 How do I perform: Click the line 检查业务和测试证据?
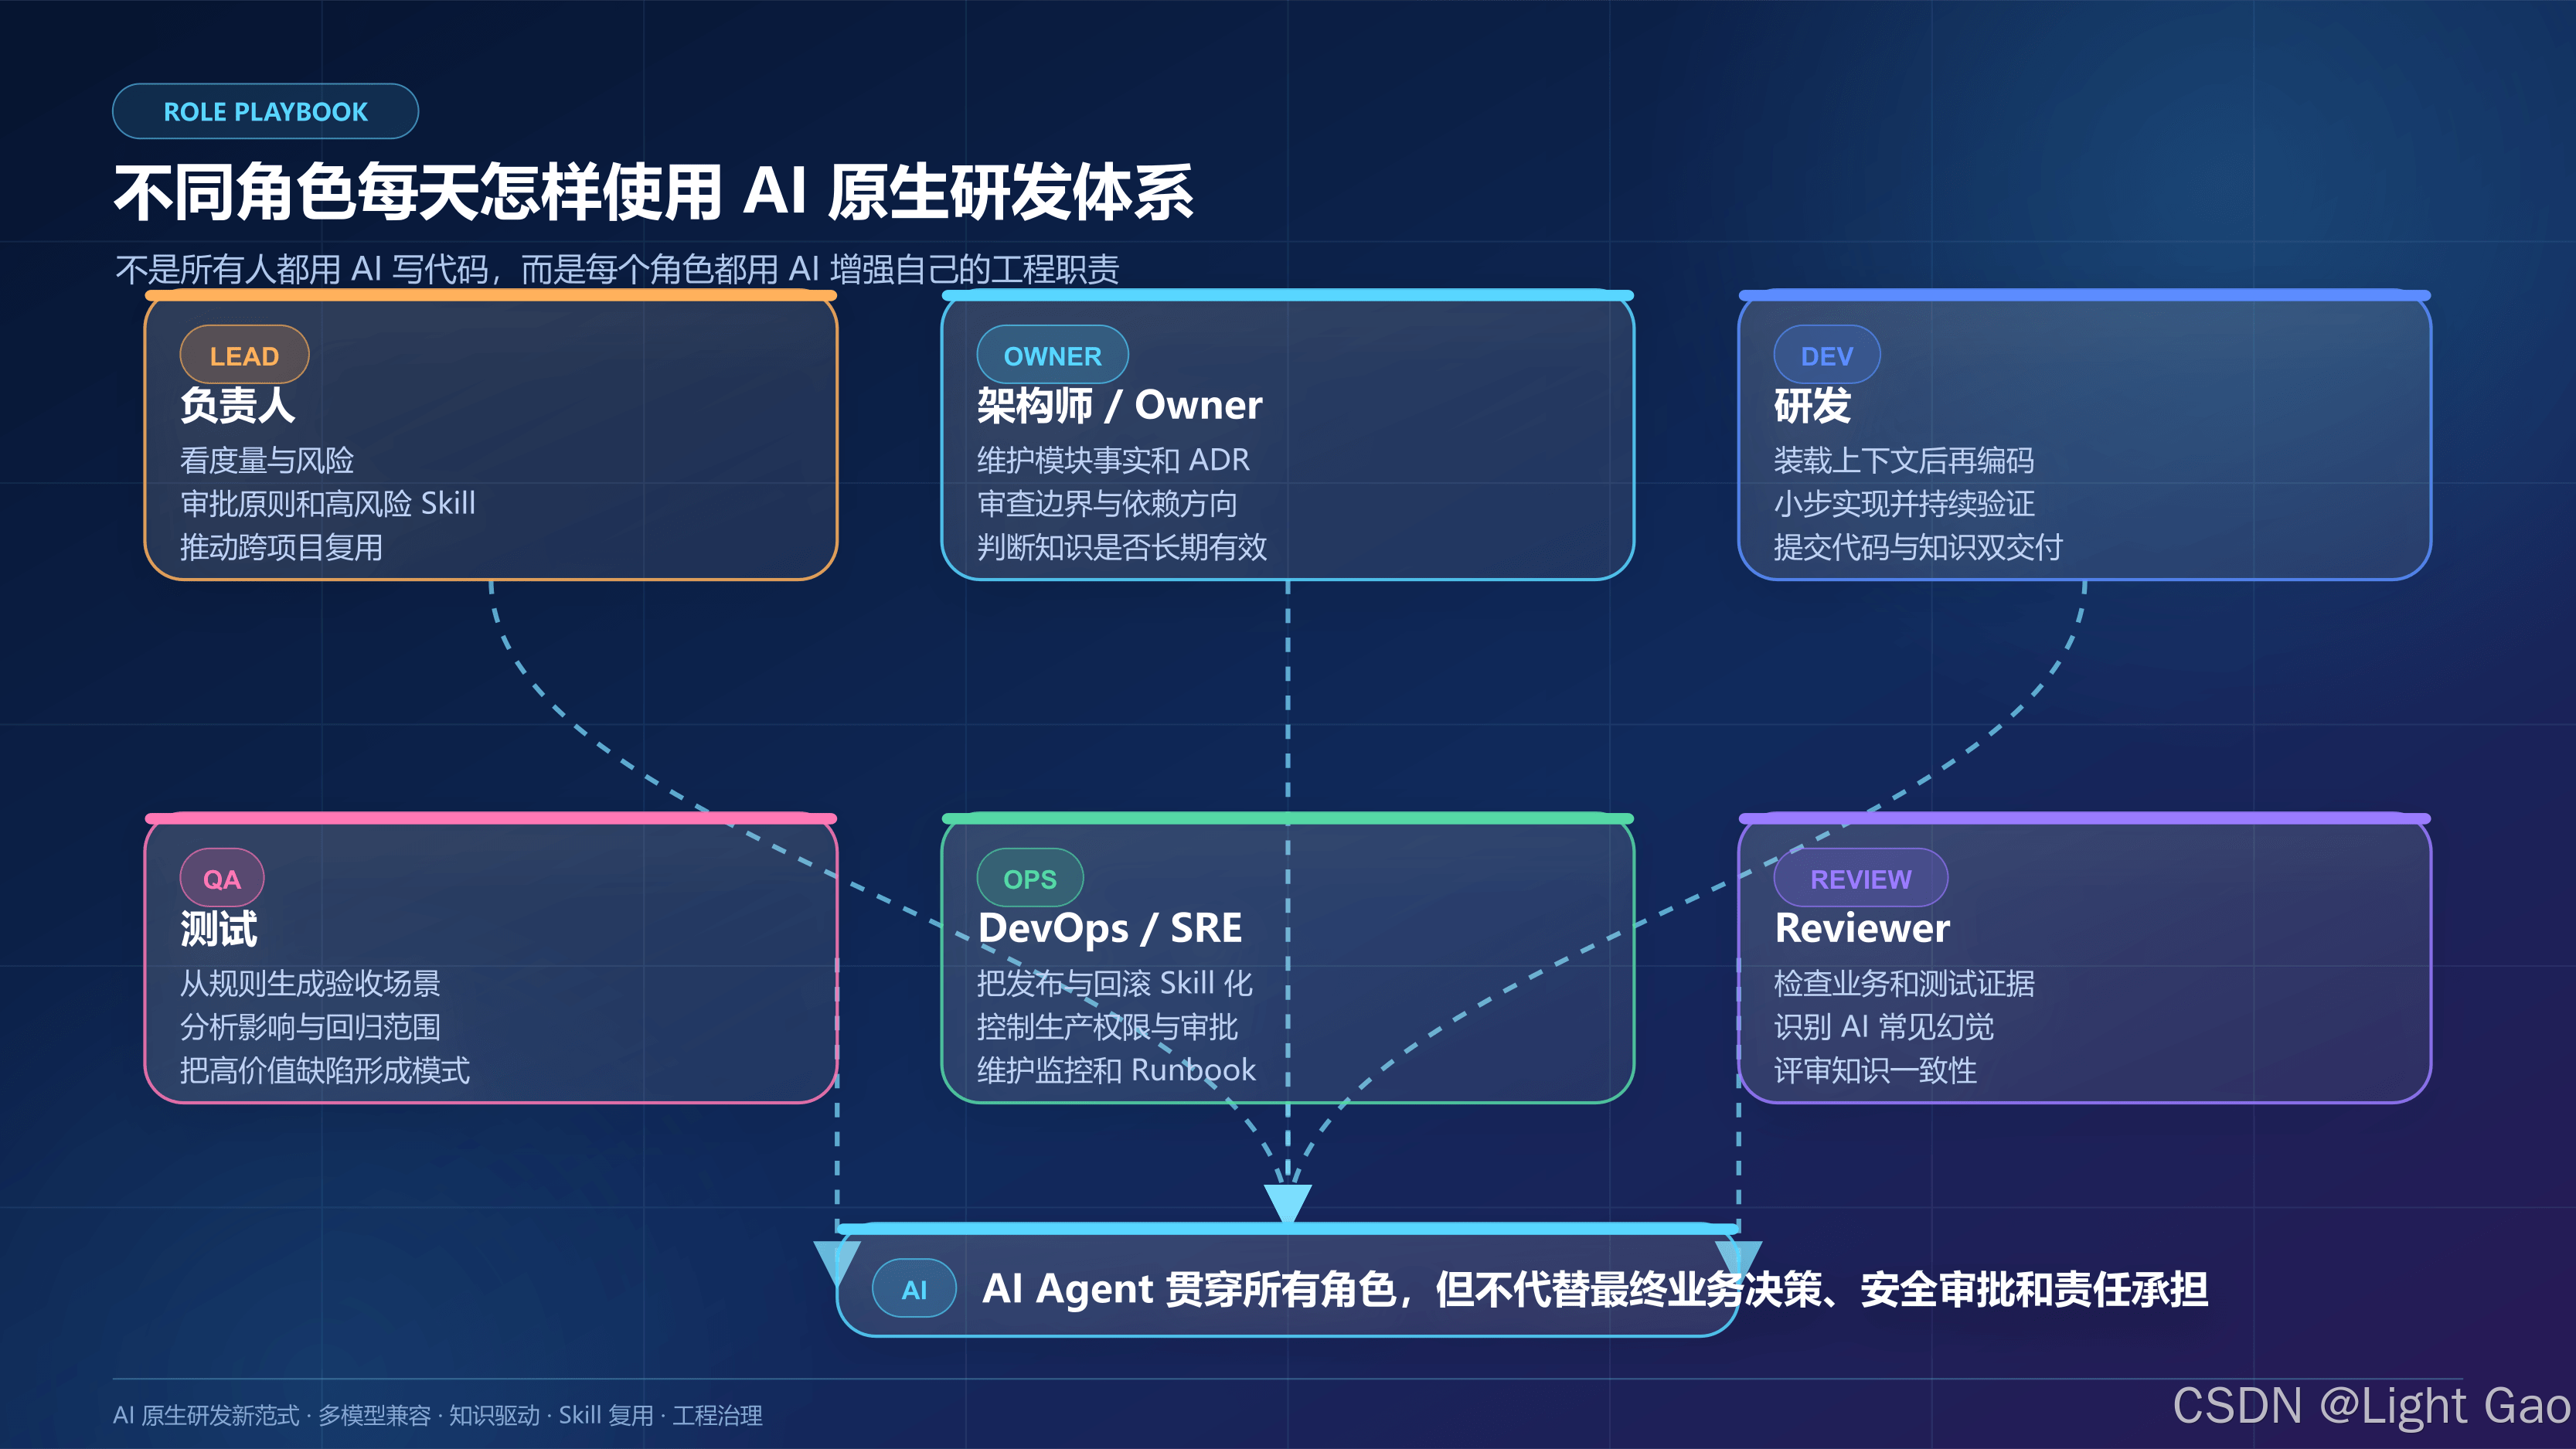[x=1904, y=983]
